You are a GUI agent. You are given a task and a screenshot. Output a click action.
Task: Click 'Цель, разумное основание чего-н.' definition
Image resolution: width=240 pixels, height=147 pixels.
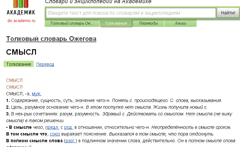click(x=48, y=107)
